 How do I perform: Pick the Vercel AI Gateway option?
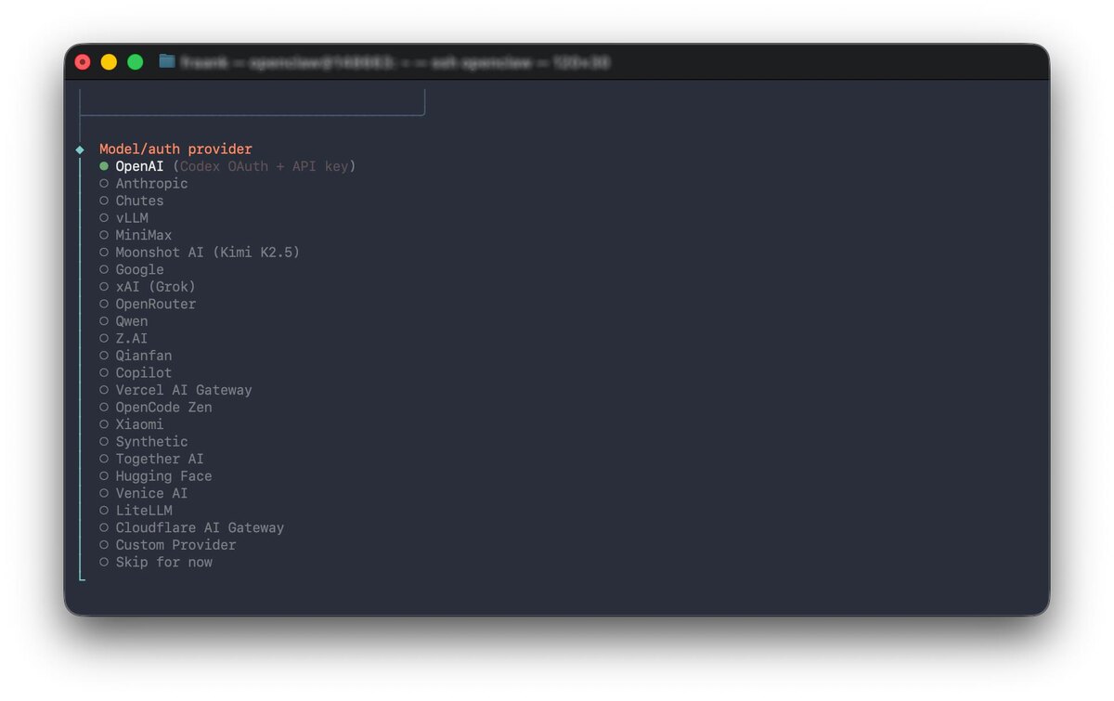tap(175, 390)
